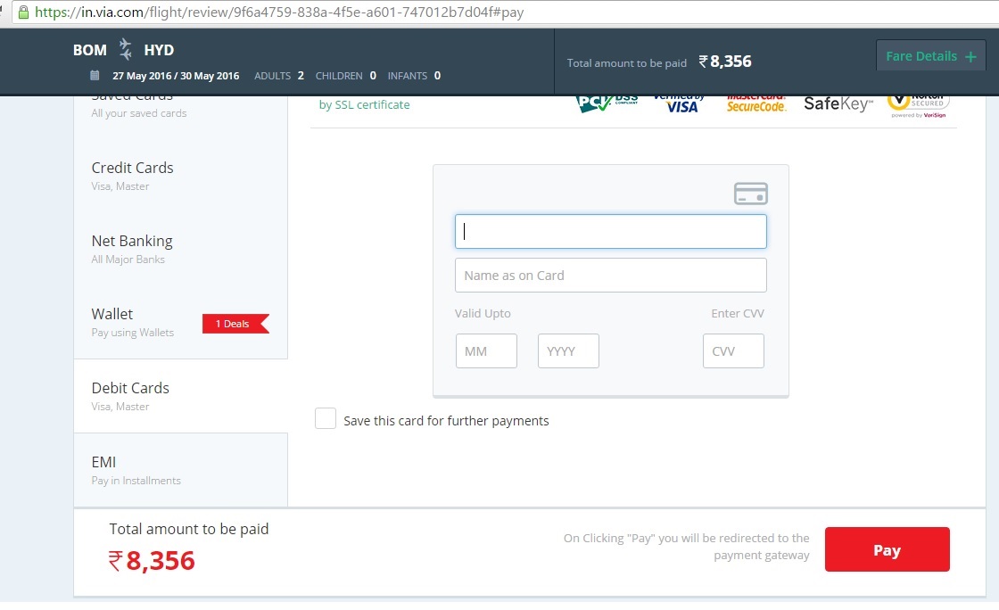Click the MasterCard SecureCode logo
The width and height of the screenshot is (999, 610).
[x=755, y=103]
